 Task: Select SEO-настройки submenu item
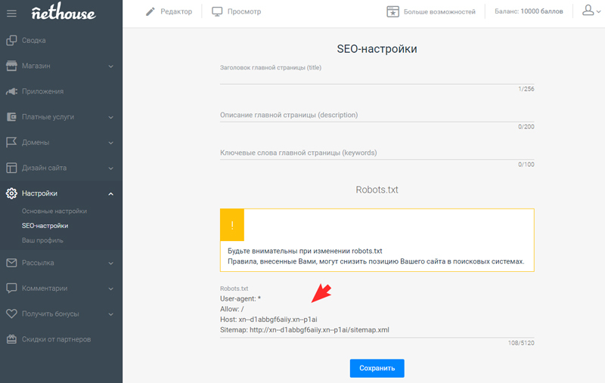45,226
